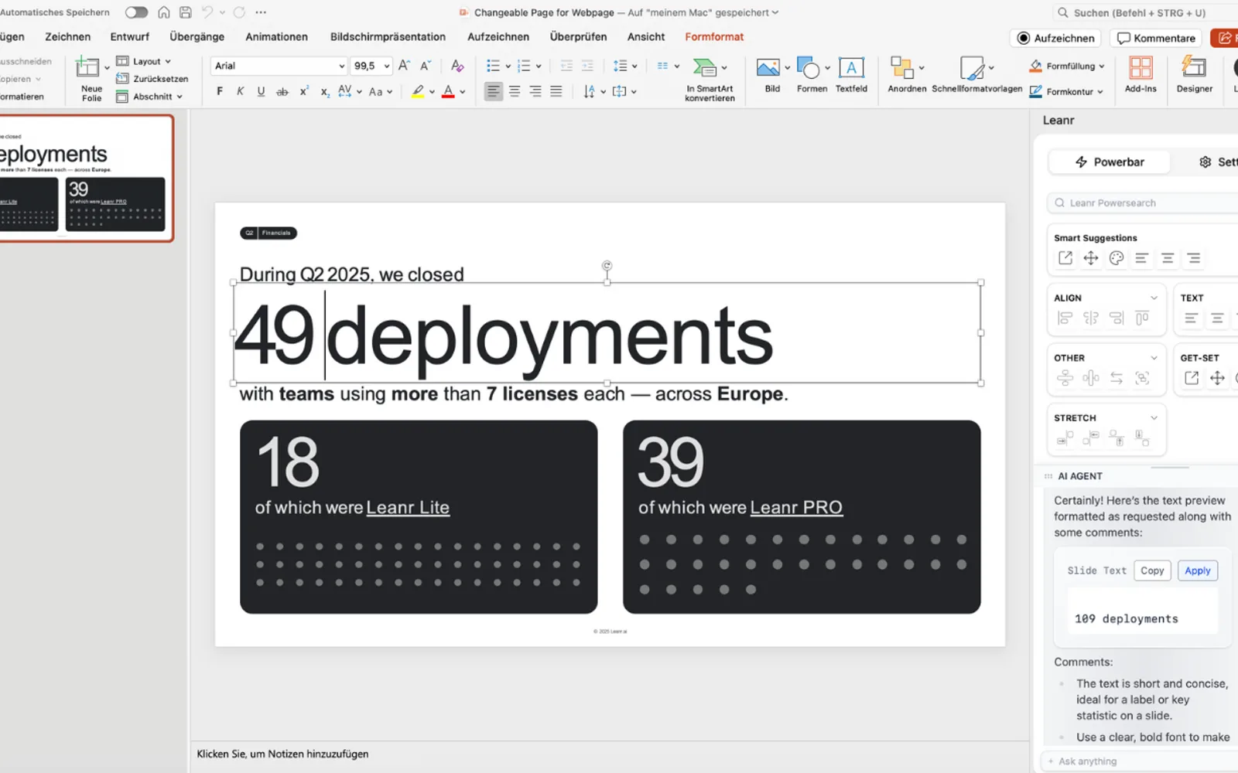The height and width of the screenshot is (773, 1238).
Task: Open the Designer pane
Action: point(1194,75)
